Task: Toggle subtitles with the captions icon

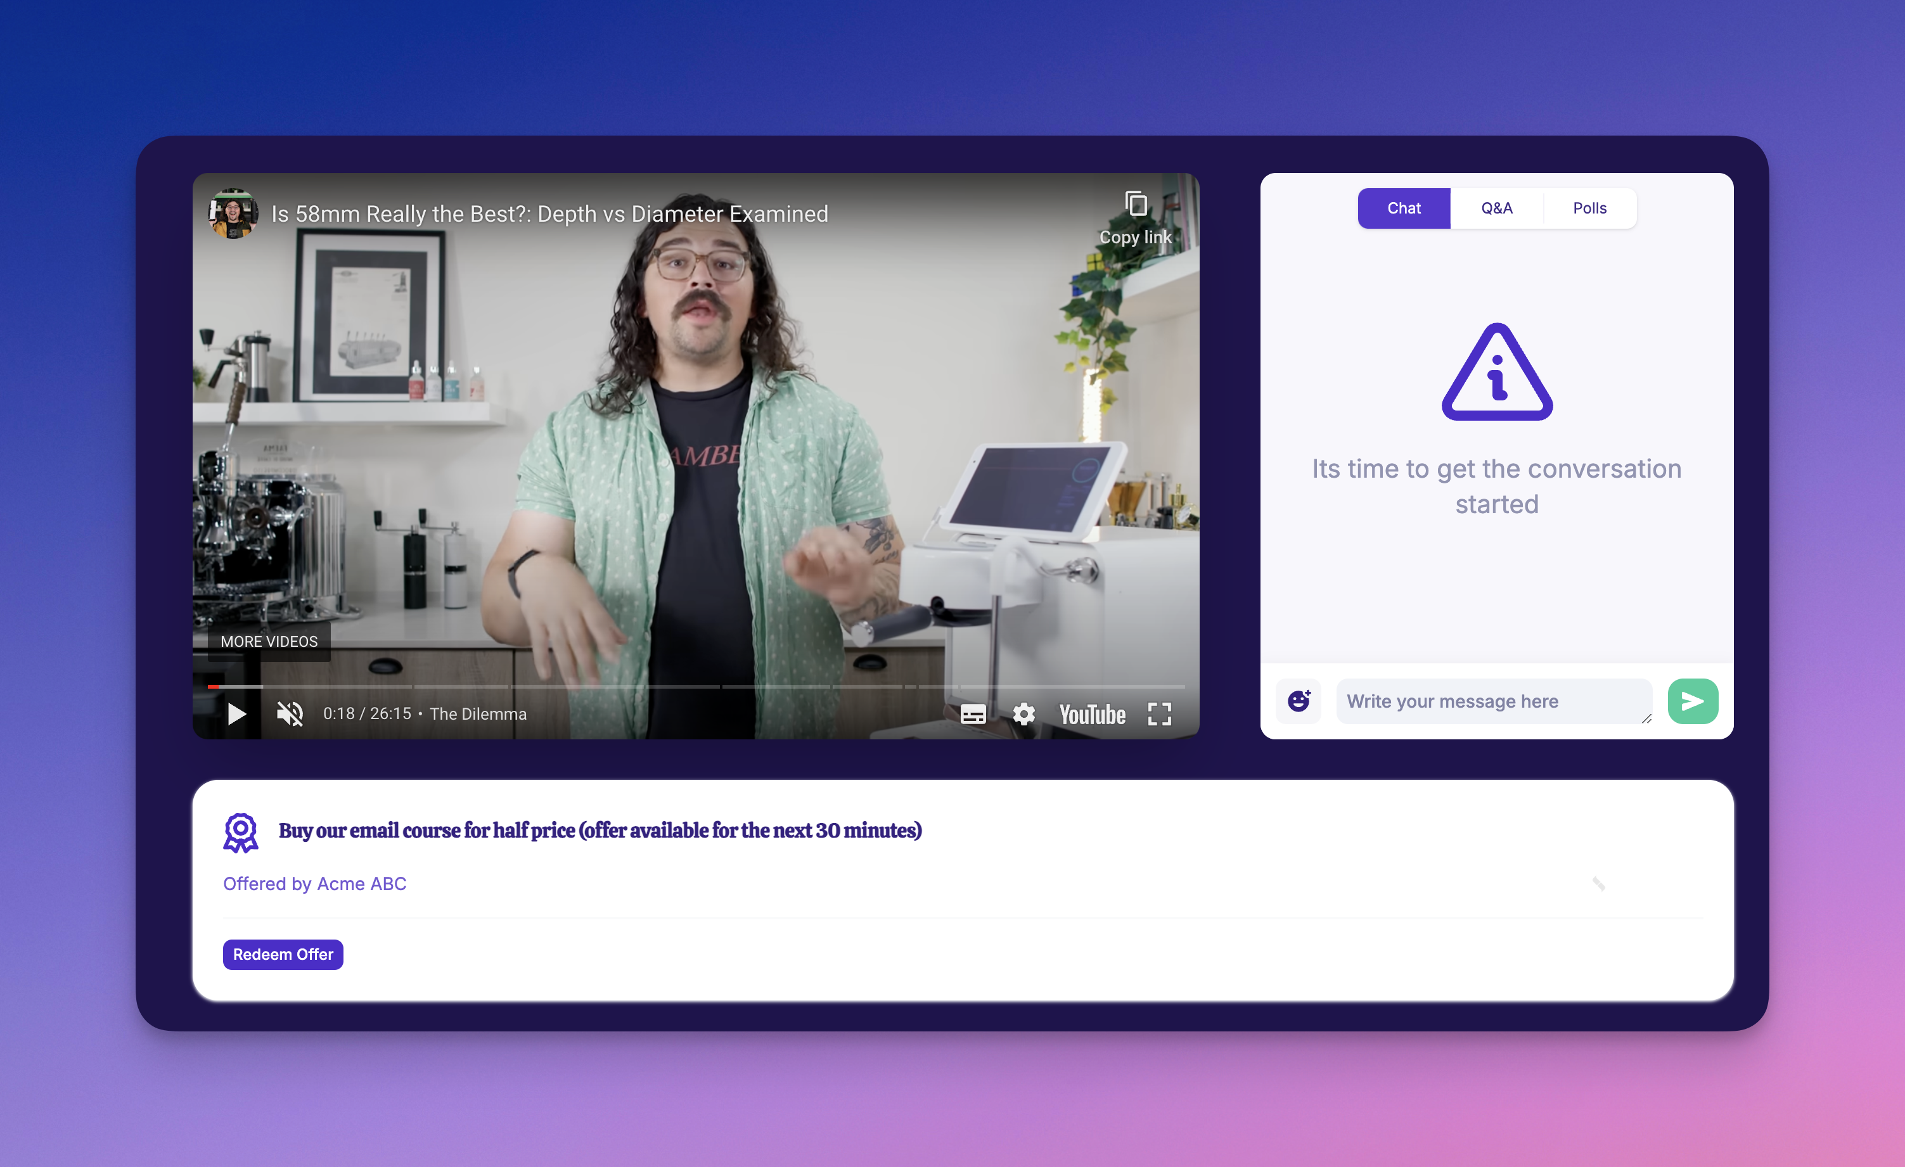Action: pos(973,713)
